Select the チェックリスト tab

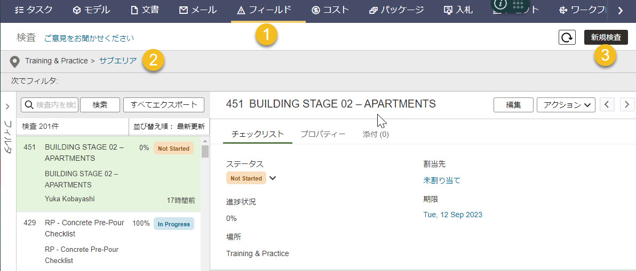(258, 134)
